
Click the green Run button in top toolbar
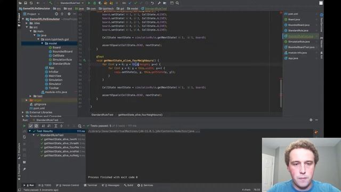click(89, 3)
